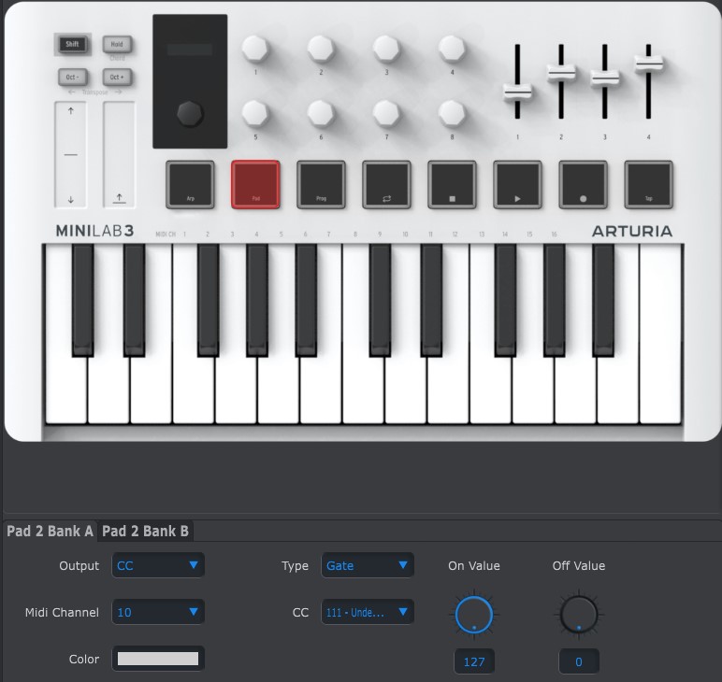Click the ARTURIA brand text
The image size is (722, 682).
click(x=632, y=231)
